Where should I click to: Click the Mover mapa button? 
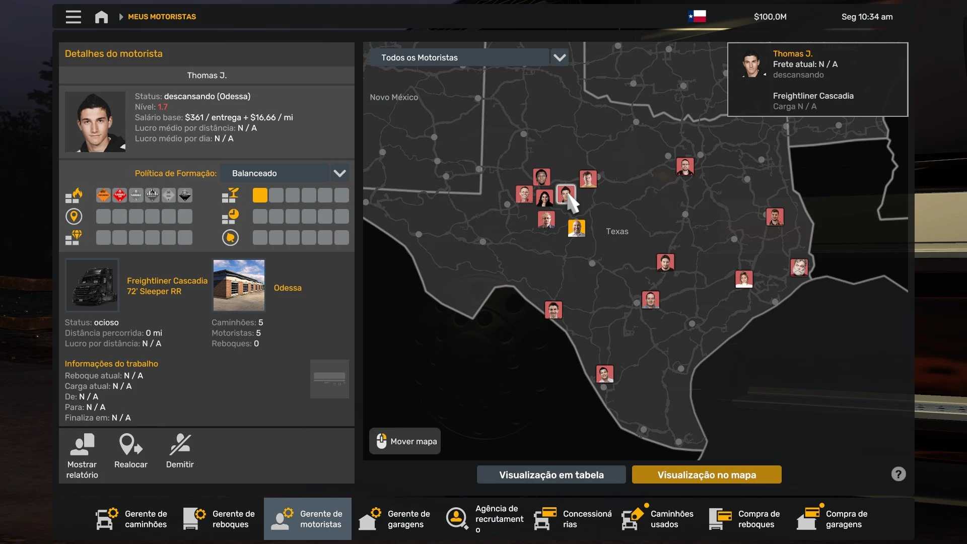(405, 441)
